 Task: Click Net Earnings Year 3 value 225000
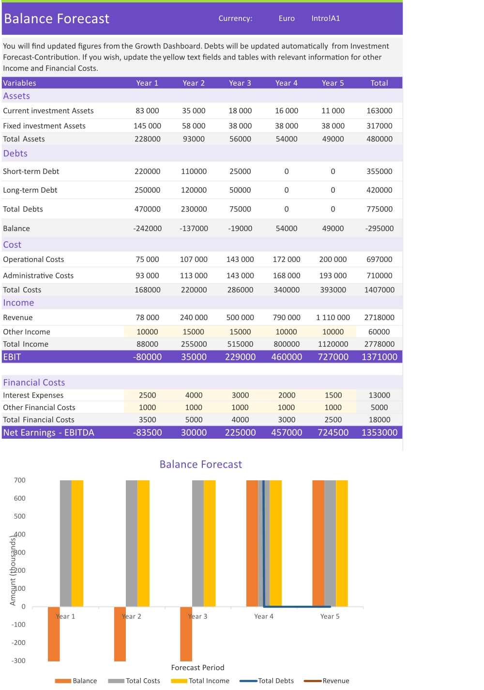[240, 432]
